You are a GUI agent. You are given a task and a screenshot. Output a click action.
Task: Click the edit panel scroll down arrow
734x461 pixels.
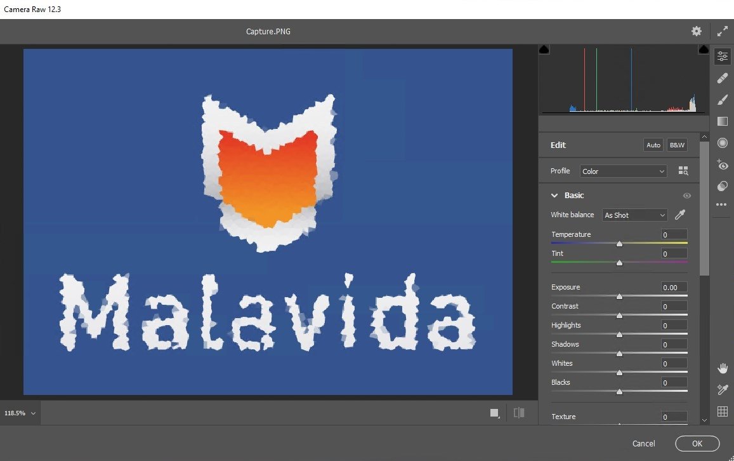coord(705,420)
